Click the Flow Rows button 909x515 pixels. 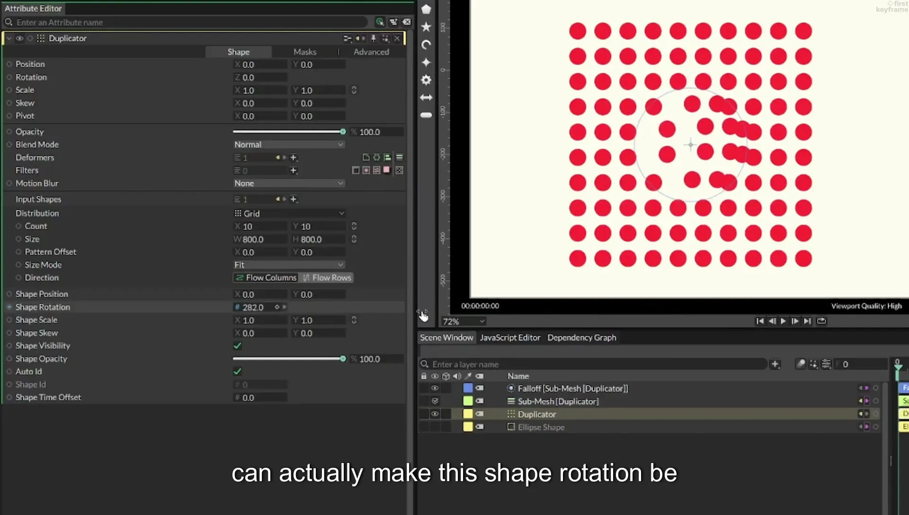tap(326, 278)
